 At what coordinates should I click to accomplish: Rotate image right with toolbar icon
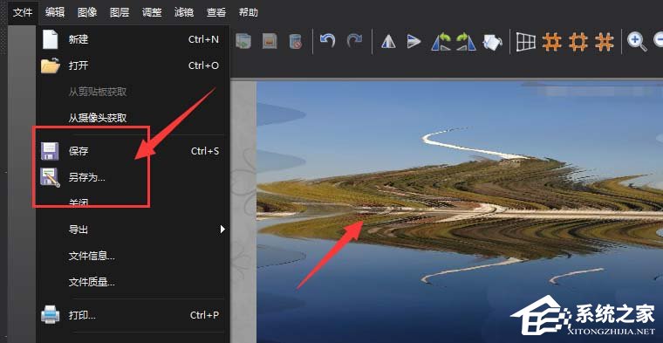click(467, 42)
